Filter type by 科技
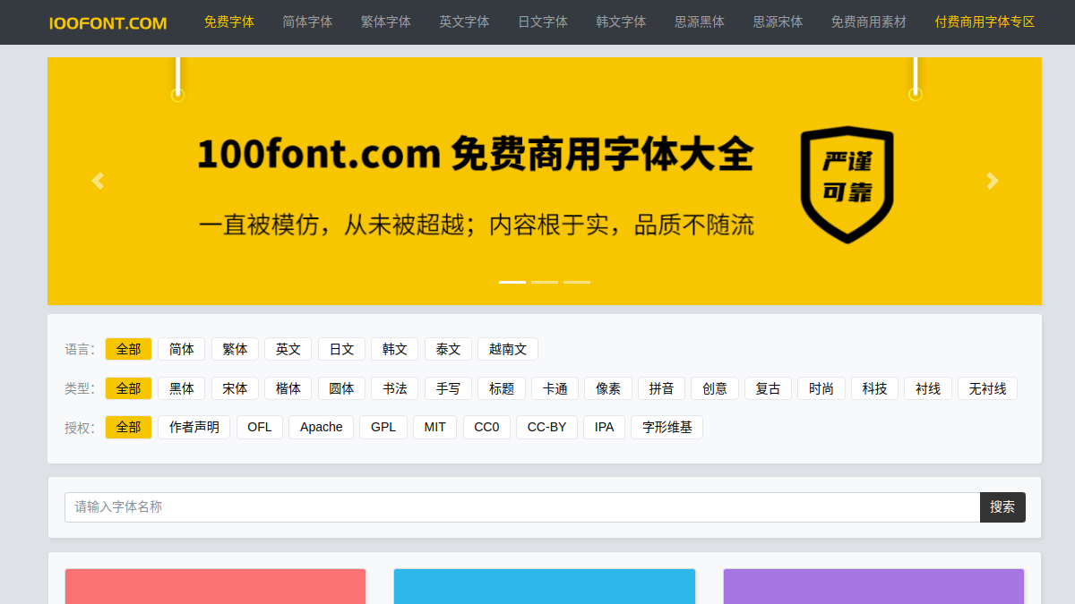This screenshot has height=604, width=1075. (x=874, y=388)
